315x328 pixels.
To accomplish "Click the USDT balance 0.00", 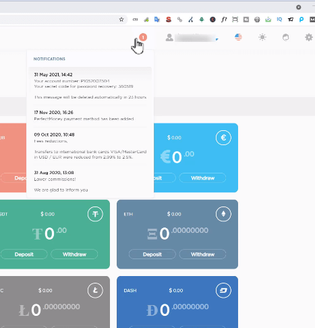I will pos(49,233).
